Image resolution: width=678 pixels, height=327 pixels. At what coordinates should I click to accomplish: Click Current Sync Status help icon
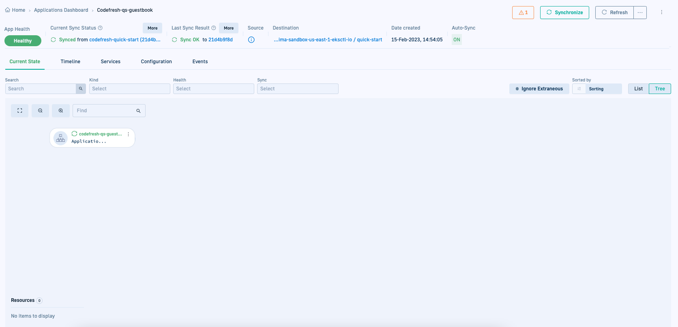click(x=100, y=28)
